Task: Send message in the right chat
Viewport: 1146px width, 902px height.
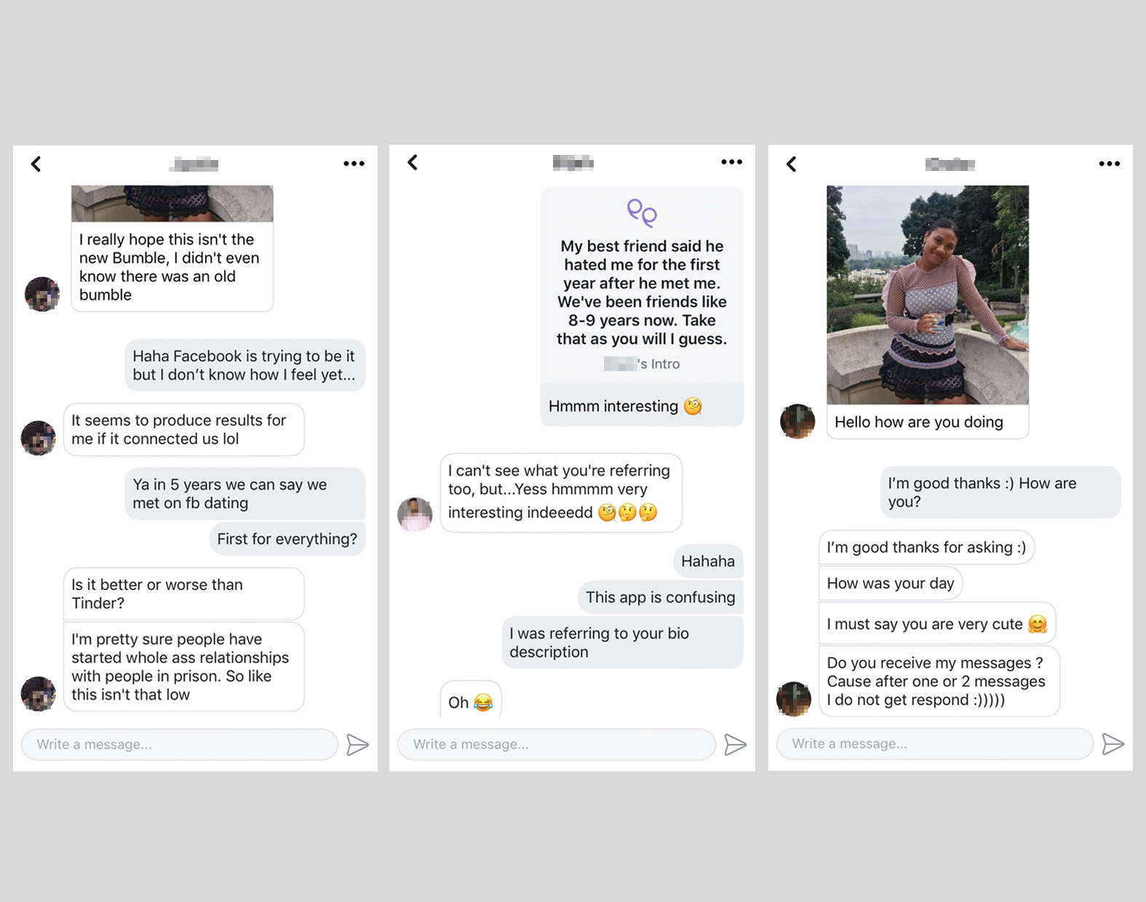Action: (x=1113, y=744)
